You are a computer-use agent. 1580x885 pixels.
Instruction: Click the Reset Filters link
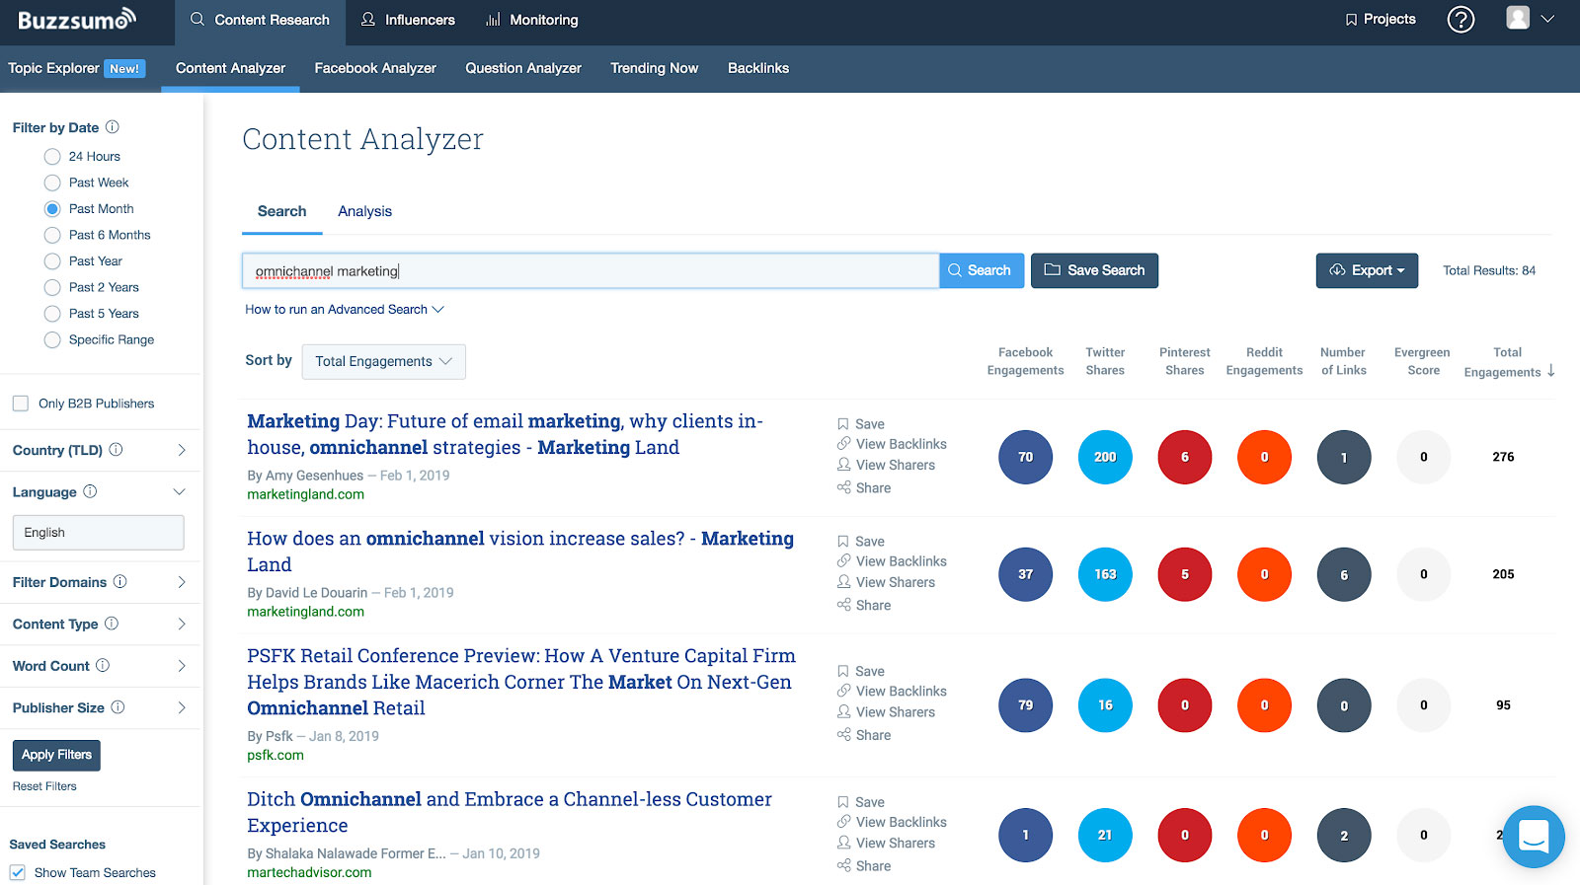[x=44, y=786]
